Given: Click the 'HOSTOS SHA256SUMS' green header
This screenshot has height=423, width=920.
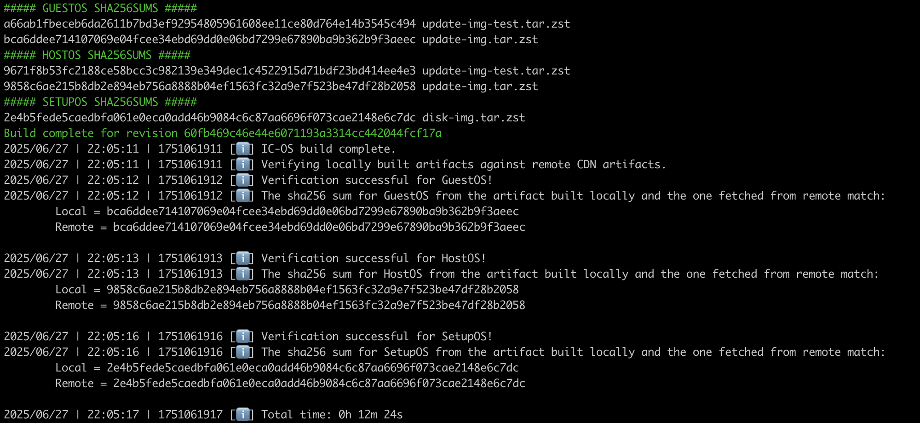Looking at the screenshot, I should tap(97, 55).
